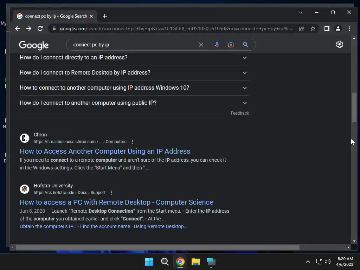Open 'How to Access Another Computer' result
This screenshot has width=360, height=270.
pos(105,151)
